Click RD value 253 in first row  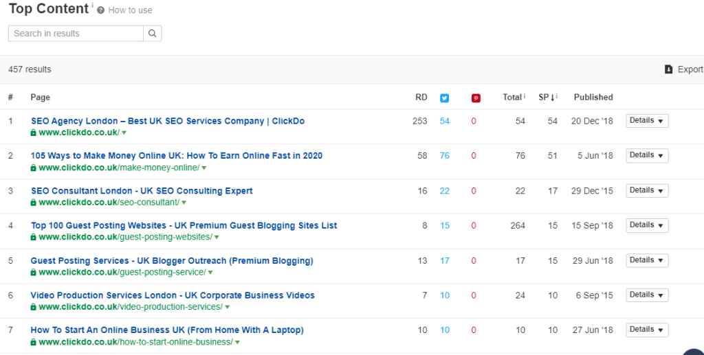click(x=420, y=121)
